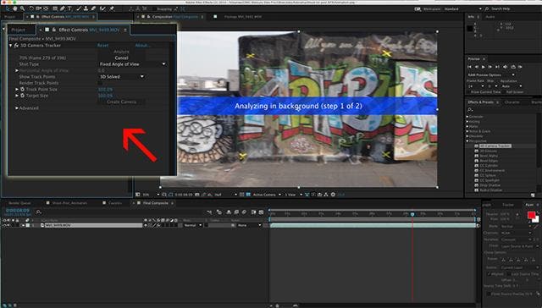Collapse the 3D Camera Tracker effect
The image size is (542, 308).
click(x=11, y=45)
